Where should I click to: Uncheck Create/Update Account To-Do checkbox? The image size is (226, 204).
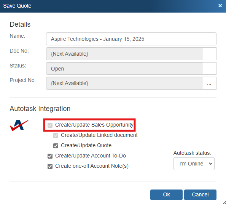point(50,156)
